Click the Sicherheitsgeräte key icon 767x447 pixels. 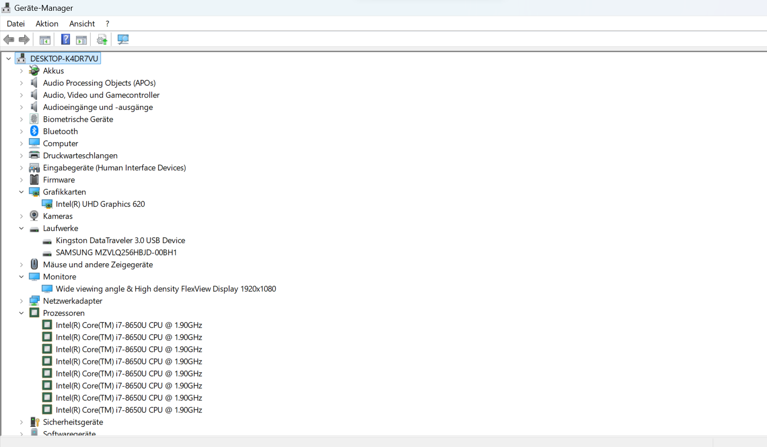pyautogui.click(x=35, y=421)
